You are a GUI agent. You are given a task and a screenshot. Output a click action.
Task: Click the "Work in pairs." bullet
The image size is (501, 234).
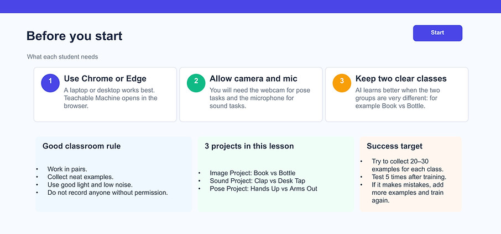67,169
